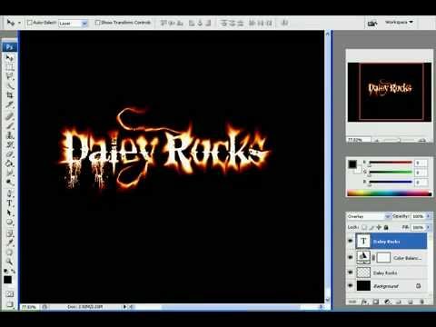The height and width of the screenshot is (327, 436).
Task: Select the Lasso tool
Action: pyautogui.click(x=10, y=76)
